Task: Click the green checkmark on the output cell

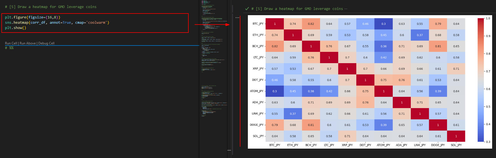Action: coord(247,9)
